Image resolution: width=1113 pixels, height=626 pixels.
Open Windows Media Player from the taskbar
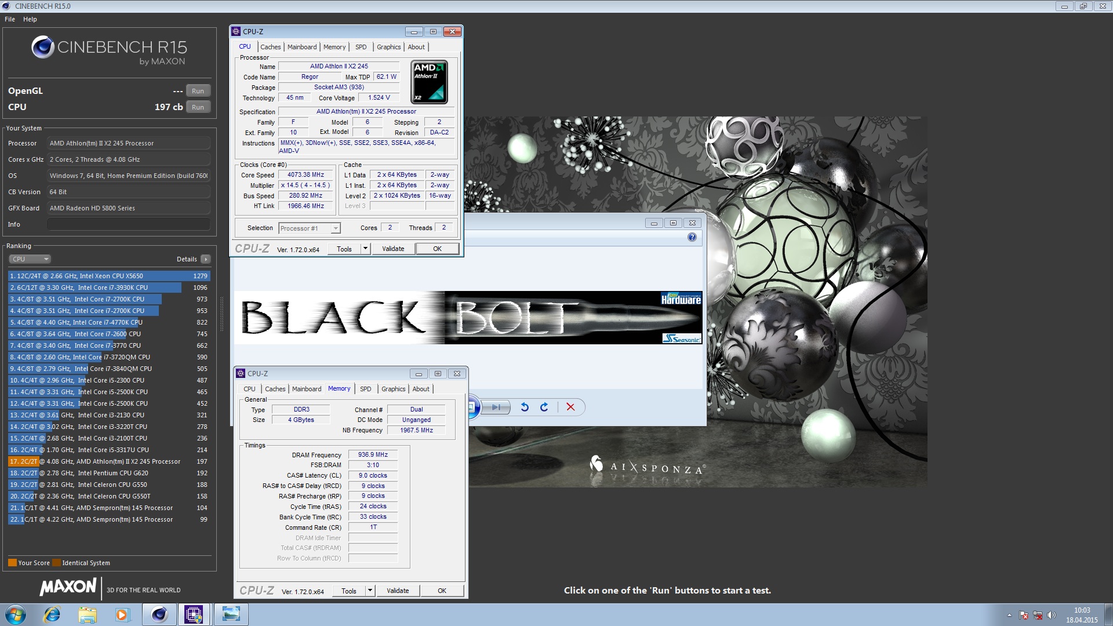point(122,615)
